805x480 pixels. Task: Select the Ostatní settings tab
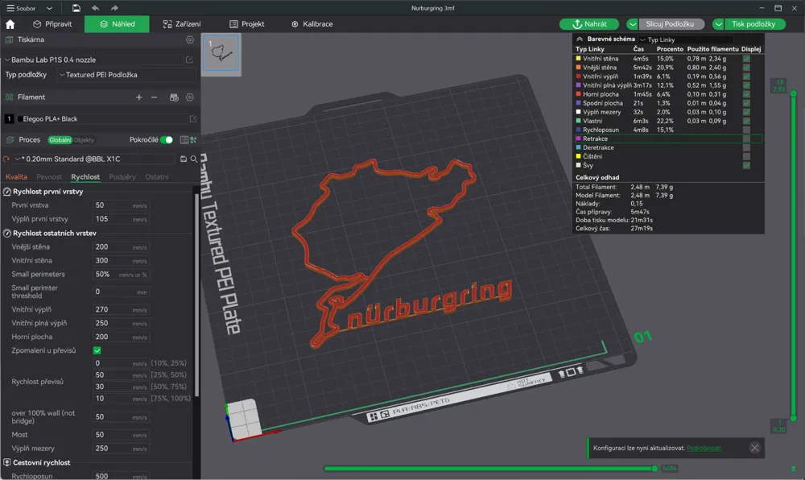point(157,176)
